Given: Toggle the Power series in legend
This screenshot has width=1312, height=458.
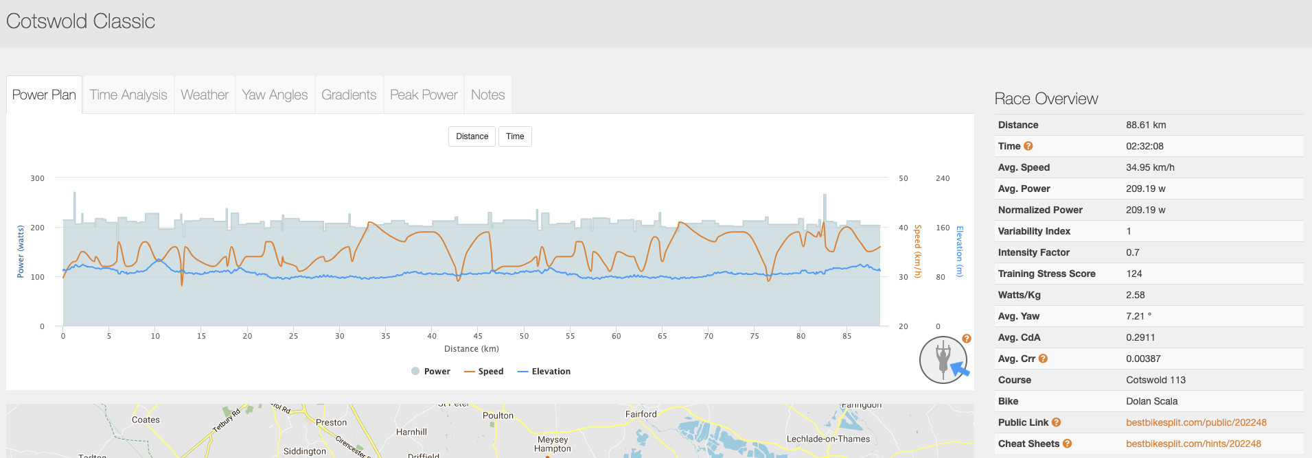Looking at the screenshot, I should [430, 372].
